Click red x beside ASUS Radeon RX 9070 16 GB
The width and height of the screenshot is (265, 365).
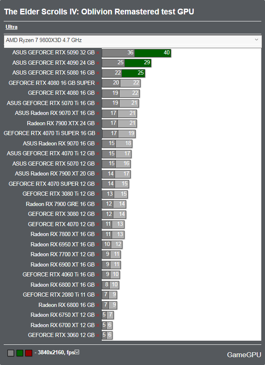[x=98, y=144]
